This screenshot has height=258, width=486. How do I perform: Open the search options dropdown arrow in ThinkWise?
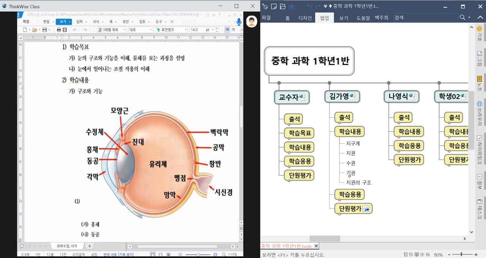click(469, 17)
